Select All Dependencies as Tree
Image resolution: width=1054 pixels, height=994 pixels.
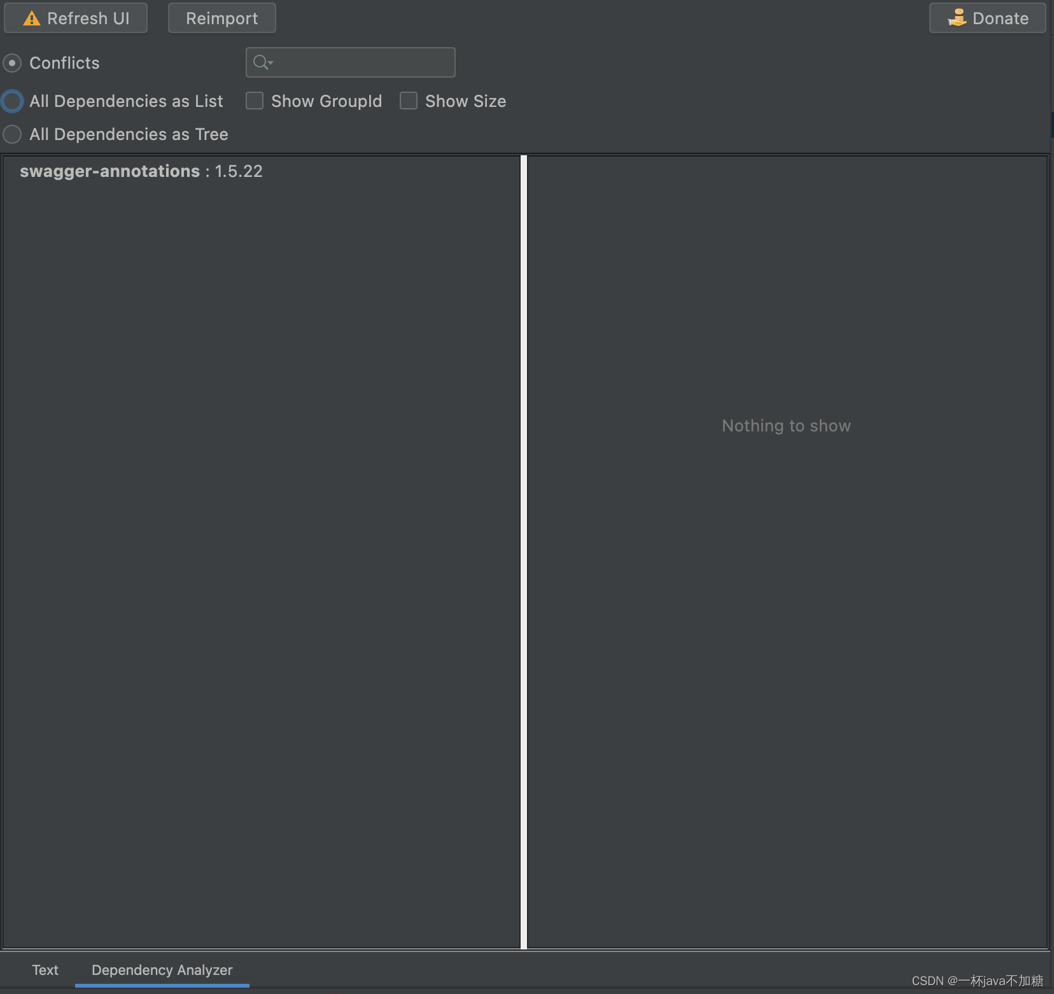point(11,134)
